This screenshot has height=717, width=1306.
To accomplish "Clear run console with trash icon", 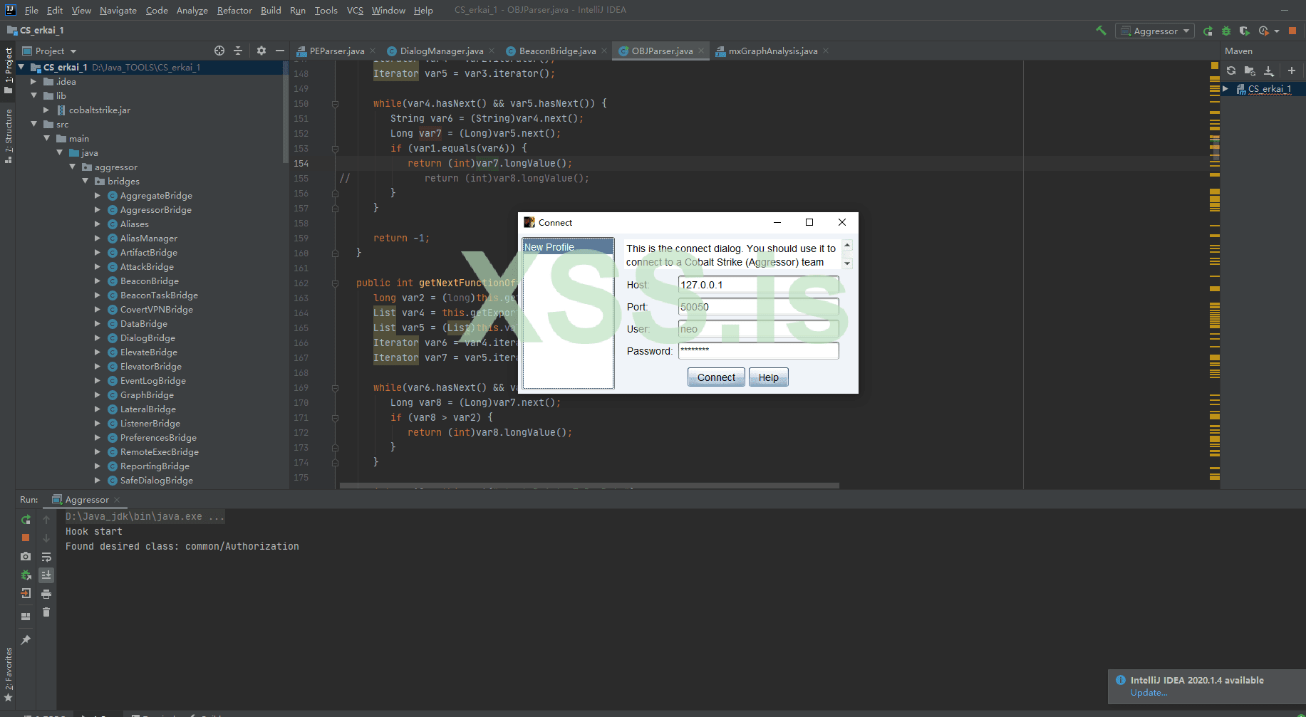I will click(x=46, y=612).
